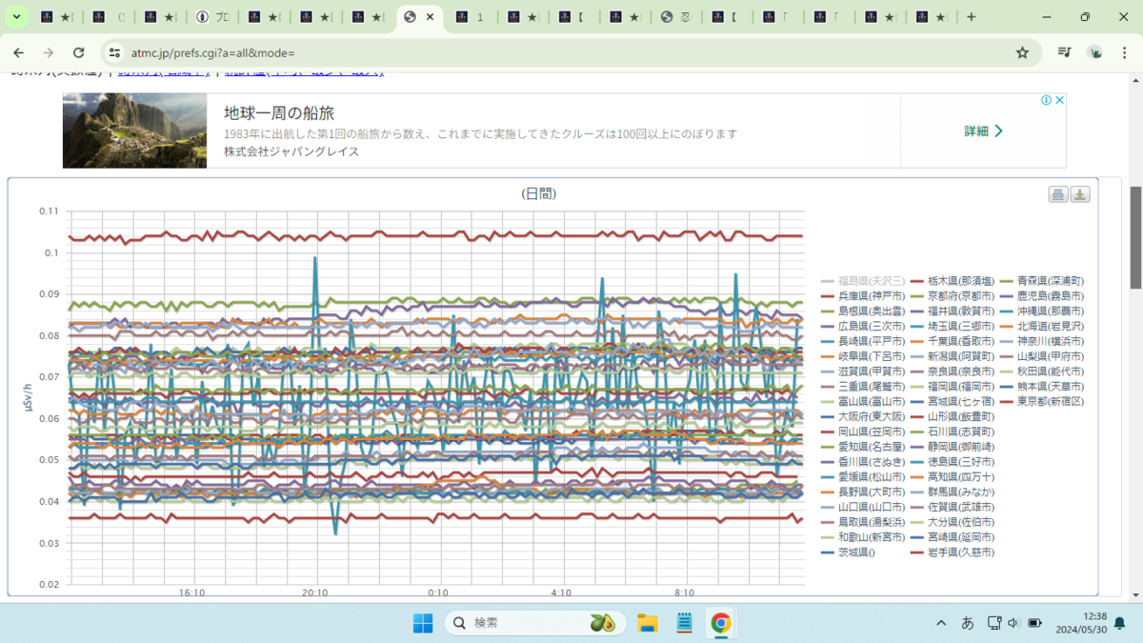Image resolution: width=1143 pixels, height=643 pixels.
Task: Toggle the 宮崎県(延岡市) legend entry
Action: (952, 537)
